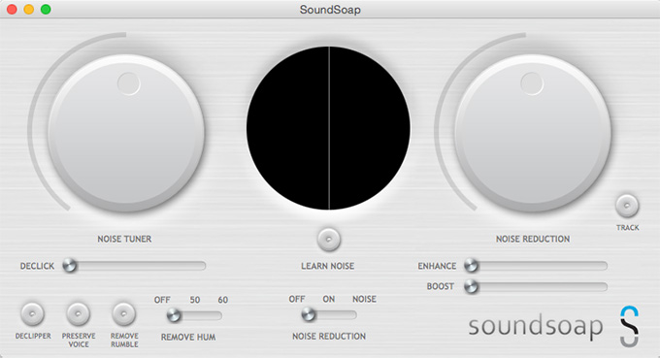Click the BOOST label
This screenshot has width=660, height=358.
point(441,286)
